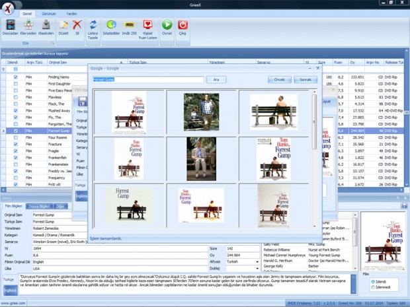Click the cast list vertical scrollbar
This screenshot has height=307, width=410.
(x=355, y=242)
